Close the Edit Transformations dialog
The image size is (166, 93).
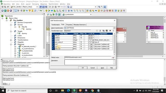pyautogui.click(x=115, y=20)
